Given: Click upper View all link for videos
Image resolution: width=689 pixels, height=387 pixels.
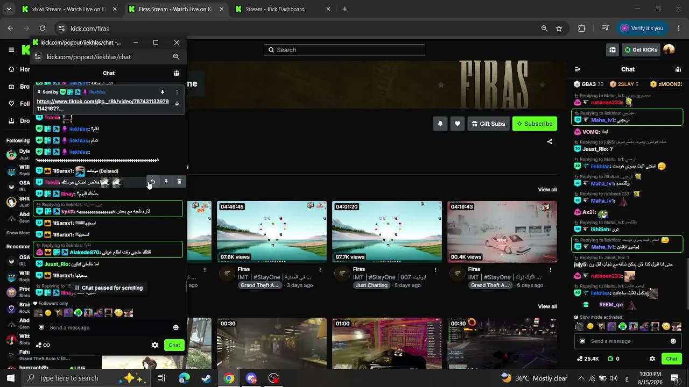Looking at the screenshot, I should (x=547, y=190).
